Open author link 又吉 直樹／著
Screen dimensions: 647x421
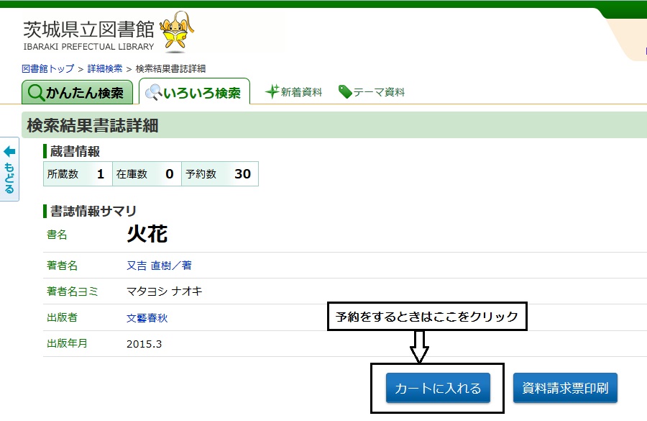pyautogui.click(x=159, y=266)
